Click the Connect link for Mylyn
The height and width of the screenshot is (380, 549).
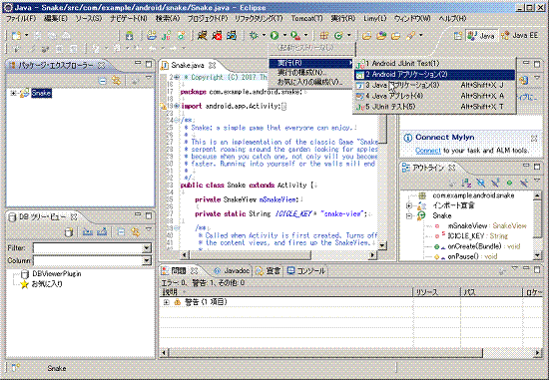[x=428, y=151]
